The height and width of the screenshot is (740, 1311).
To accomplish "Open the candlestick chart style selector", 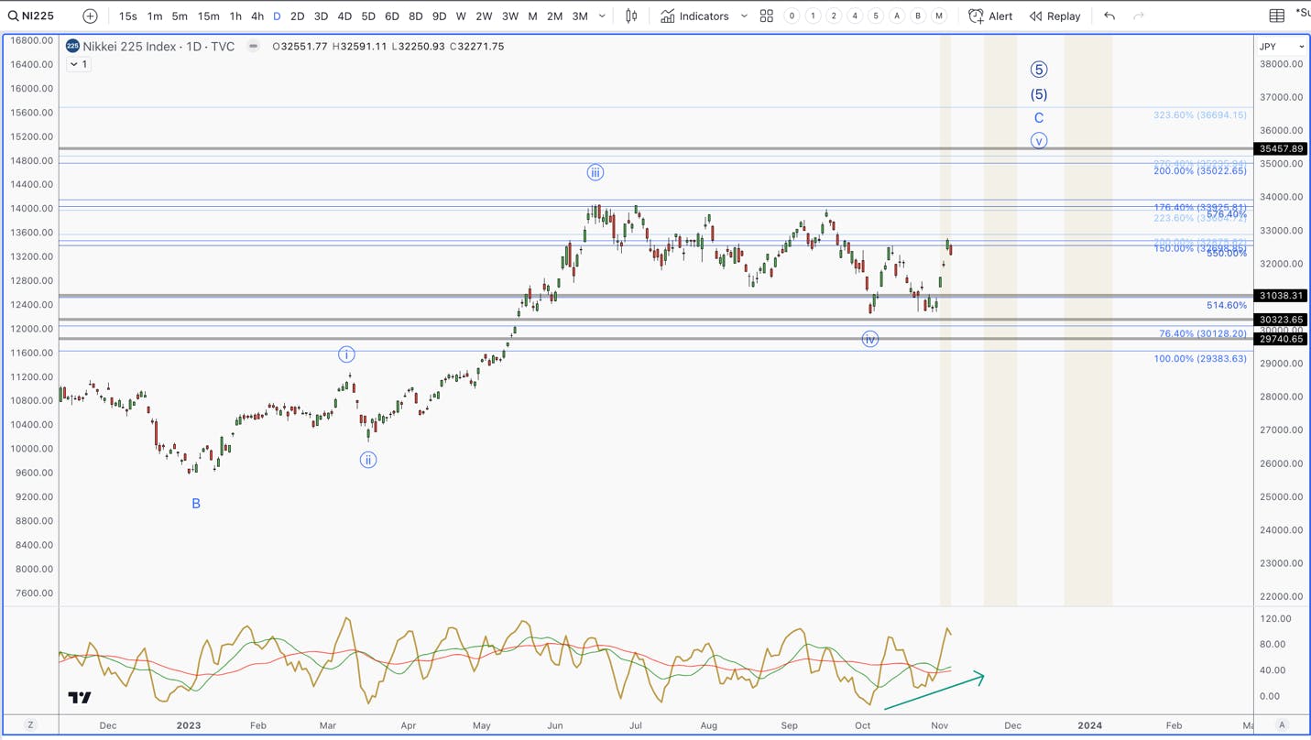I will 631,16.
